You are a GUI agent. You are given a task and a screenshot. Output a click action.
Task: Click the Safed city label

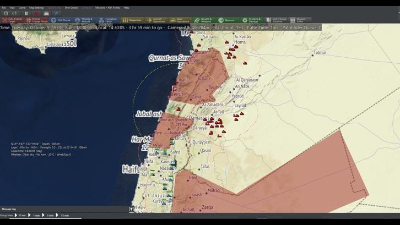175,152
